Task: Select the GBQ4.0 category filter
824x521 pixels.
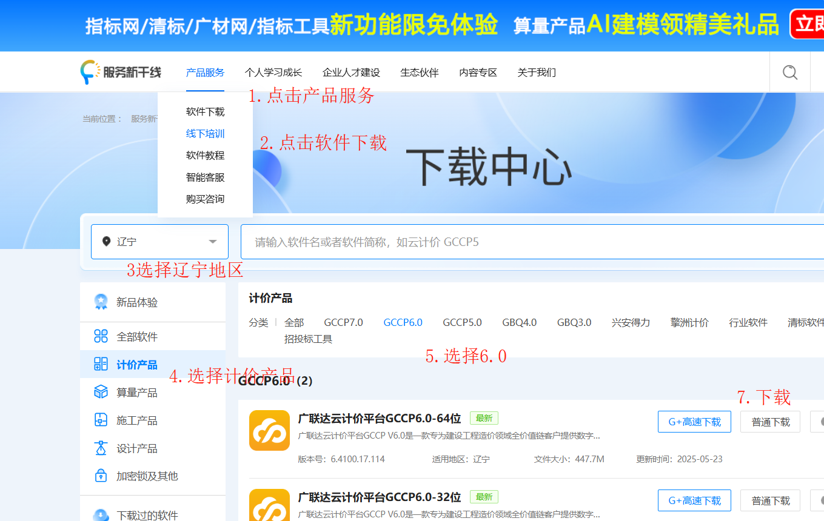Action: 519,322
